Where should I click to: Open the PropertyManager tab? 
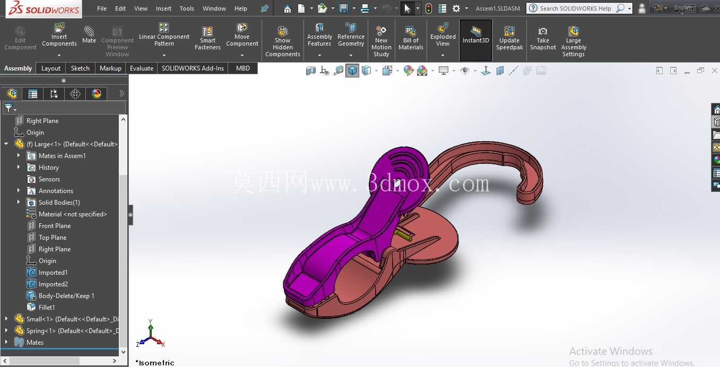tap(33, 94)
